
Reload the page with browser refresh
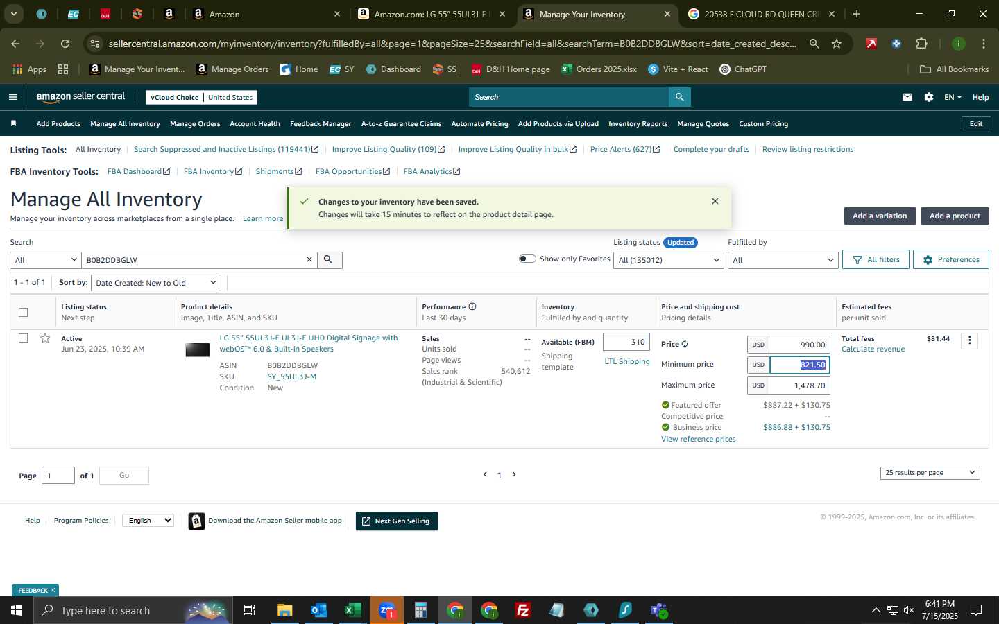tap(65, 44)
